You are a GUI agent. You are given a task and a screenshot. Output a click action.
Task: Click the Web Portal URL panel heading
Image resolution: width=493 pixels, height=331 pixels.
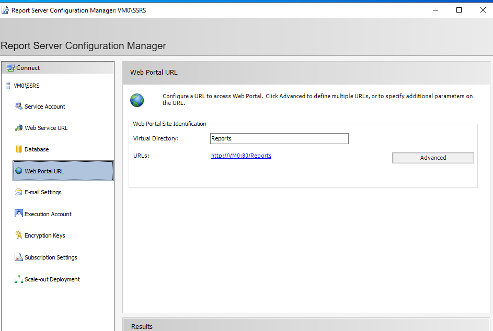coord(154,72)
